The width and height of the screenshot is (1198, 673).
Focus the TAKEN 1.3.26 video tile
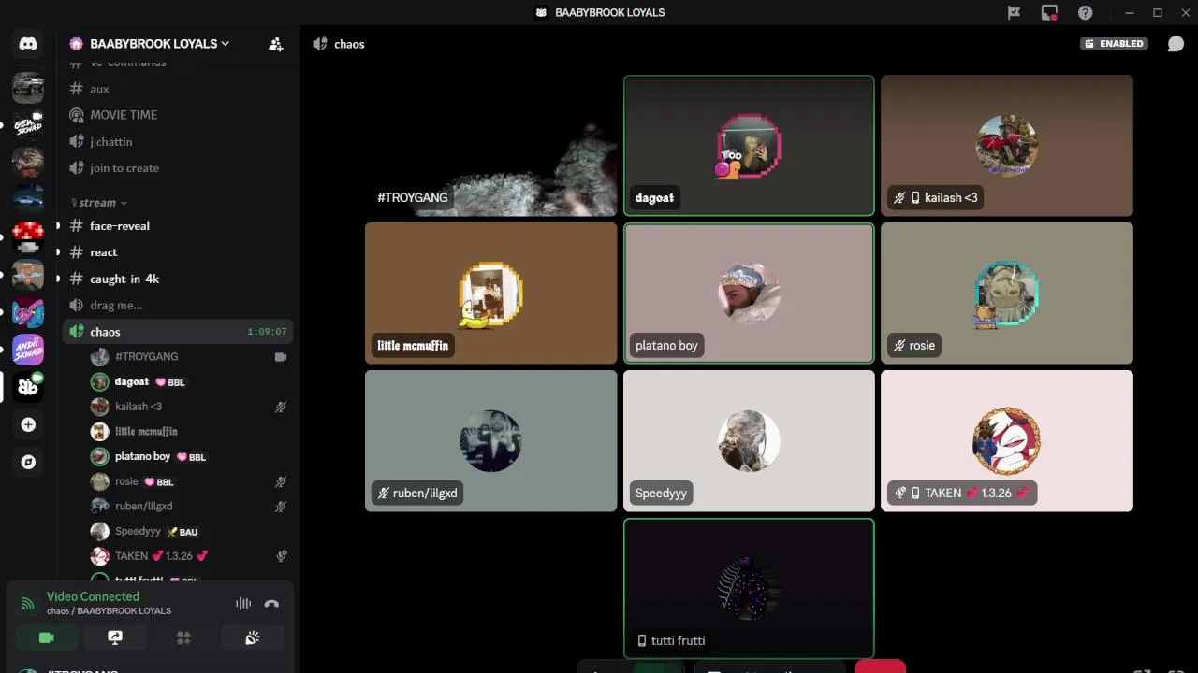pyautogui.click(x=1007, y=441)
